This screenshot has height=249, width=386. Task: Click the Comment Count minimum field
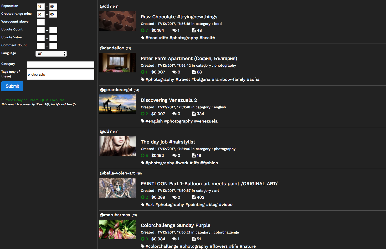[41, 46]
